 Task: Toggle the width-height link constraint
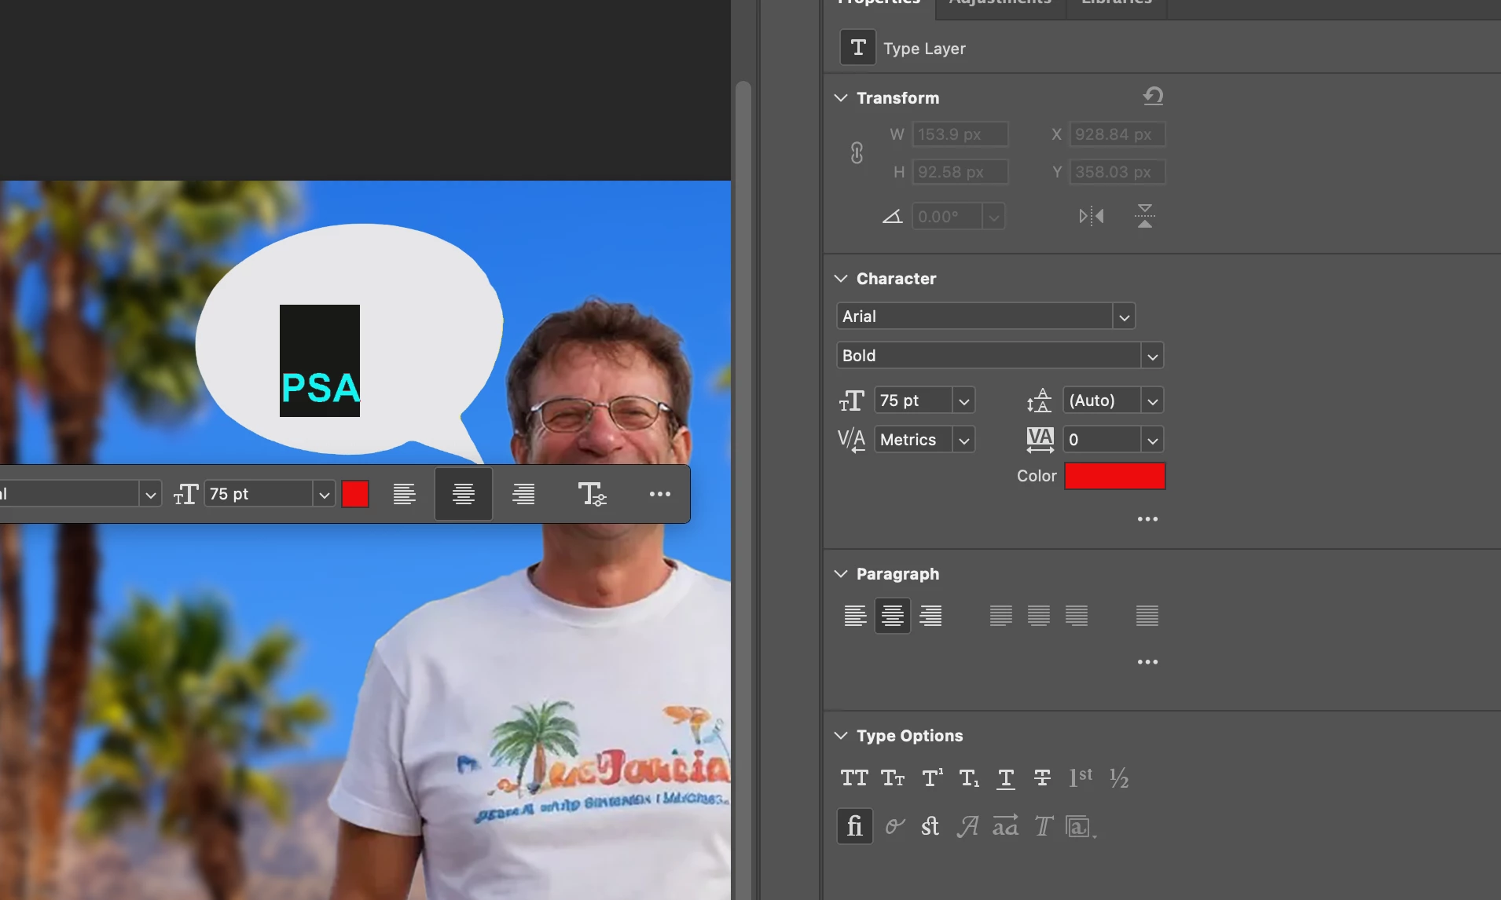(857, 152)
